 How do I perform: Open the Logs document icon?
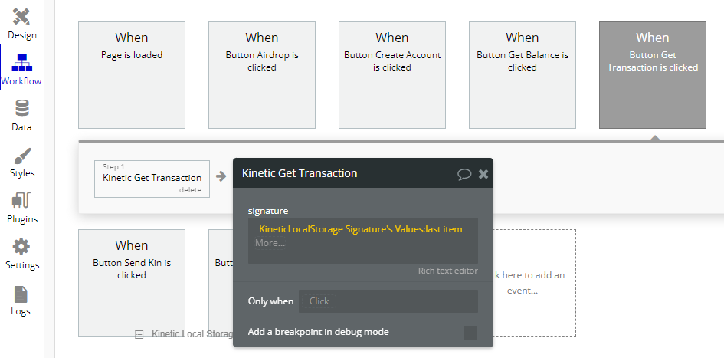click(x=21, y=294)
